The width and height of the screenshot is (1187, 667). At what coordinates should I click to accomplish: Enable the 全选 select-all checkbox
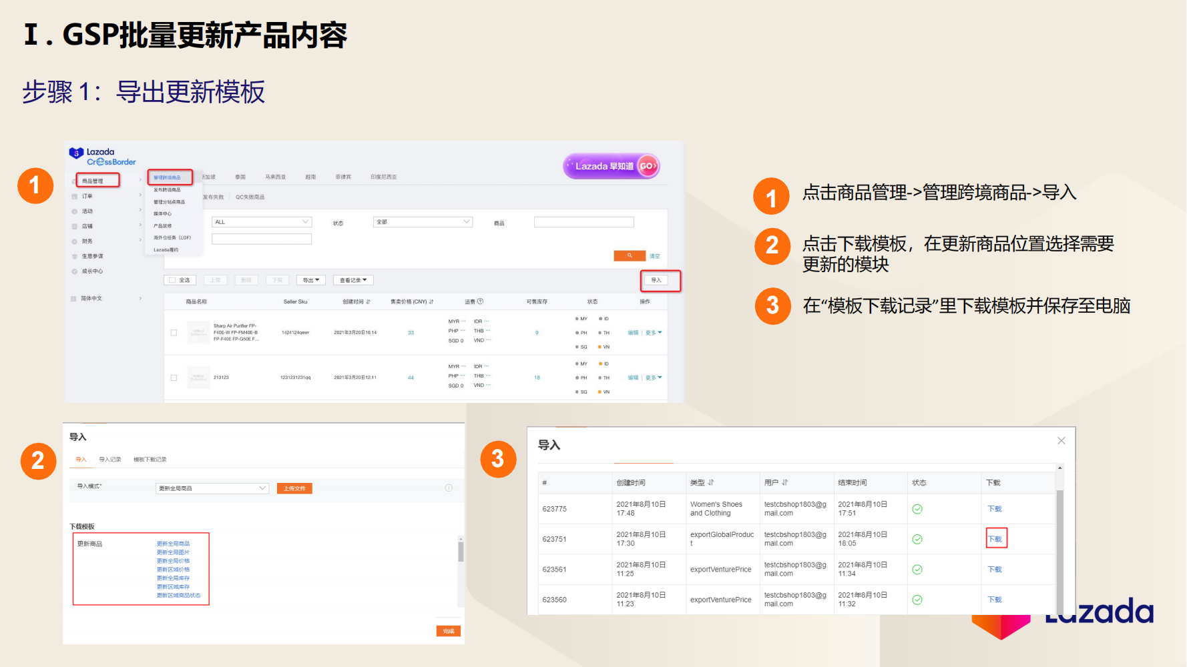click(x=171, y=279)
